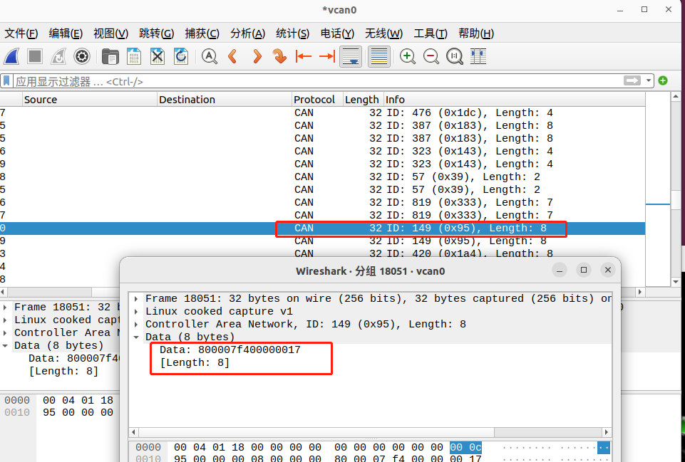This screenshot has height=462, width=685.
Task: Sort by the Source column header
Action: coord(90,100)
